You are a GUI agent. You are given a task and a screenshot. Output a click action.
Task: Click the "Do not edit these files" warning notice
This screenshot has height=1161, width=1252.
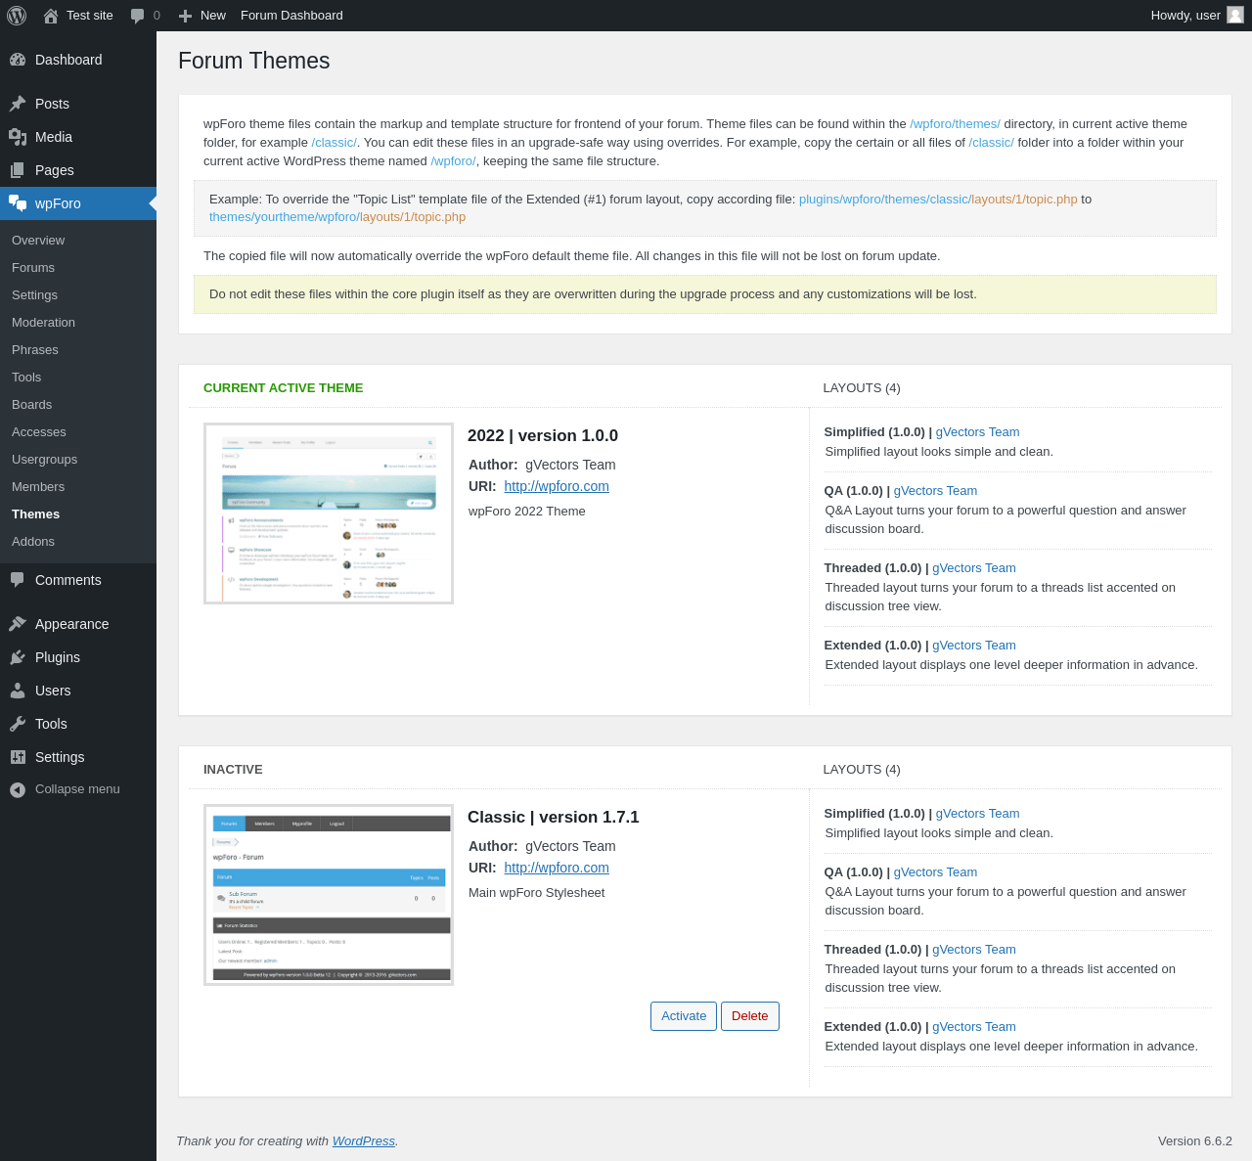[x=705, y=294]
